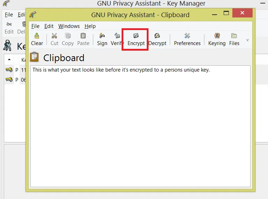Open File menu in Key Manager window

click(x=9, y=15)
